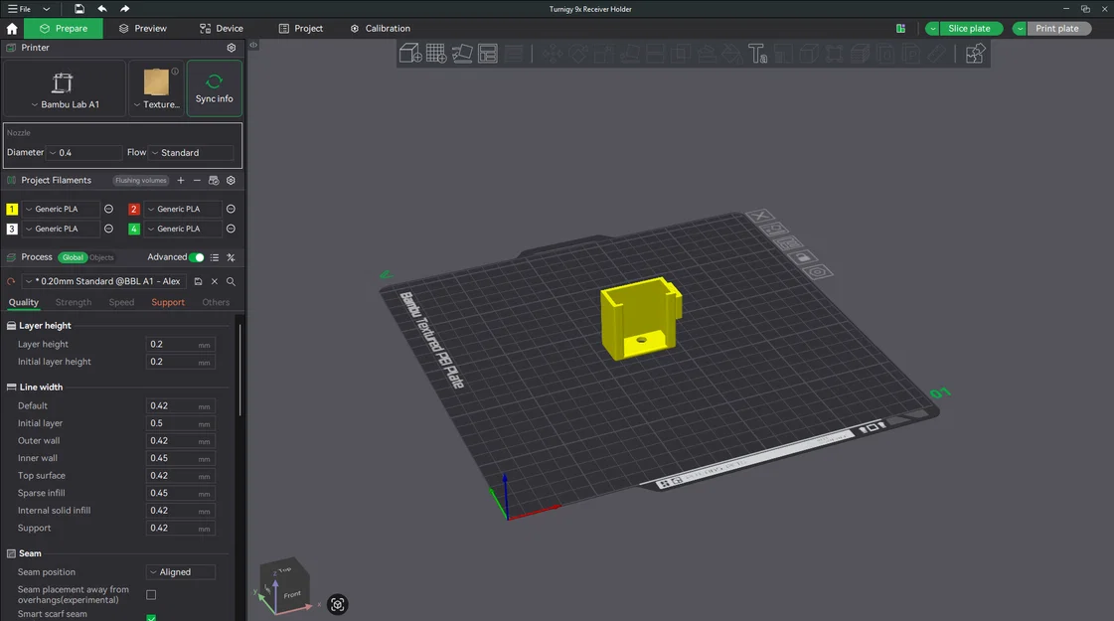The width and height of the screenshot is (1114, 621).
Task: Switch to the Preview tab
Action: 142,29
